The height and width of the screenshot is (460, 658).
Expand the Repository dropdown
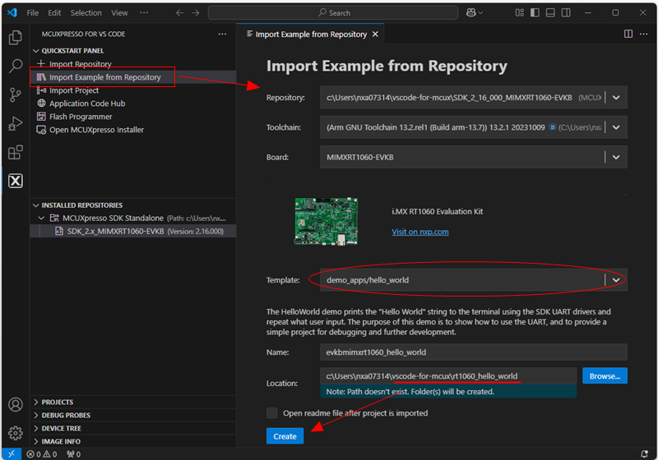(x=616, y=98)
